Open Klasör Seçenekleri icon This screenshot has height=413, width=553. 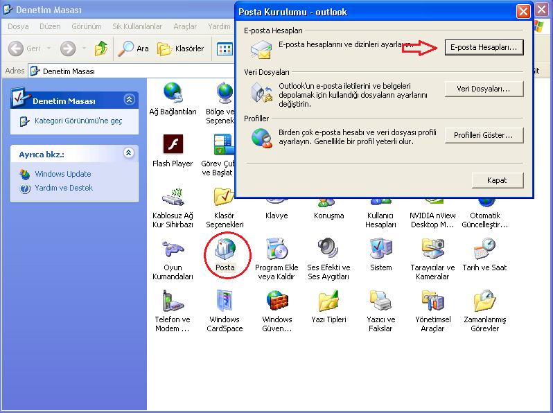coord(225,207)
